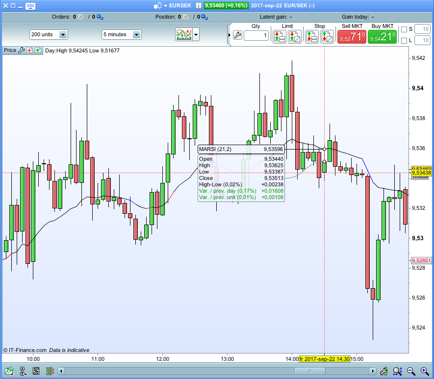Click chart list icon in bottom toolbar

36,371
